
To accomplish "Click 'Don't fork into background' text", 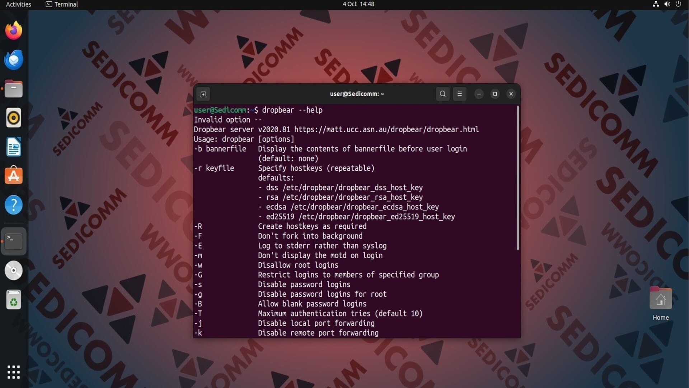I will (x=310, y=236).
